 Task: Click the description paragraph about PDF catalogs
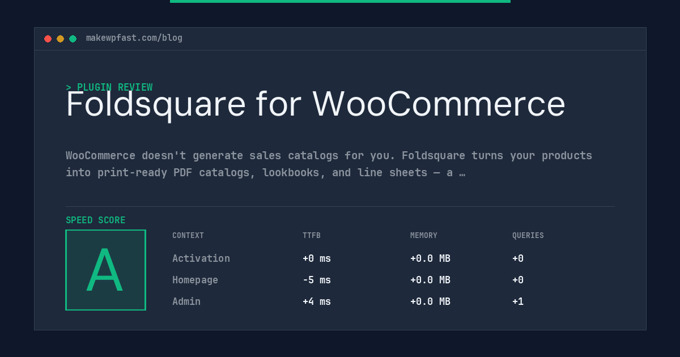click(329, 164)
